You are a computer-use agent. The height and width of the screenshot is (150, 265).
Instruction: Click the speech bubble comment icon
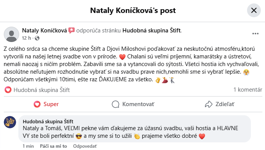[x=115, y=104]
